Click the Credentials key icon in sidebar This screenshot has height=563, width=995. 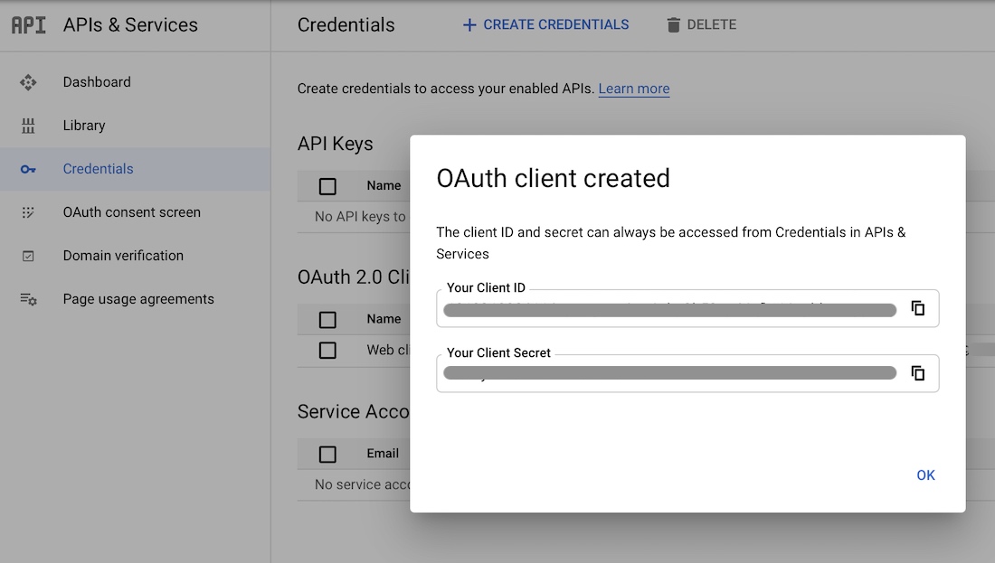pos(29,169)
